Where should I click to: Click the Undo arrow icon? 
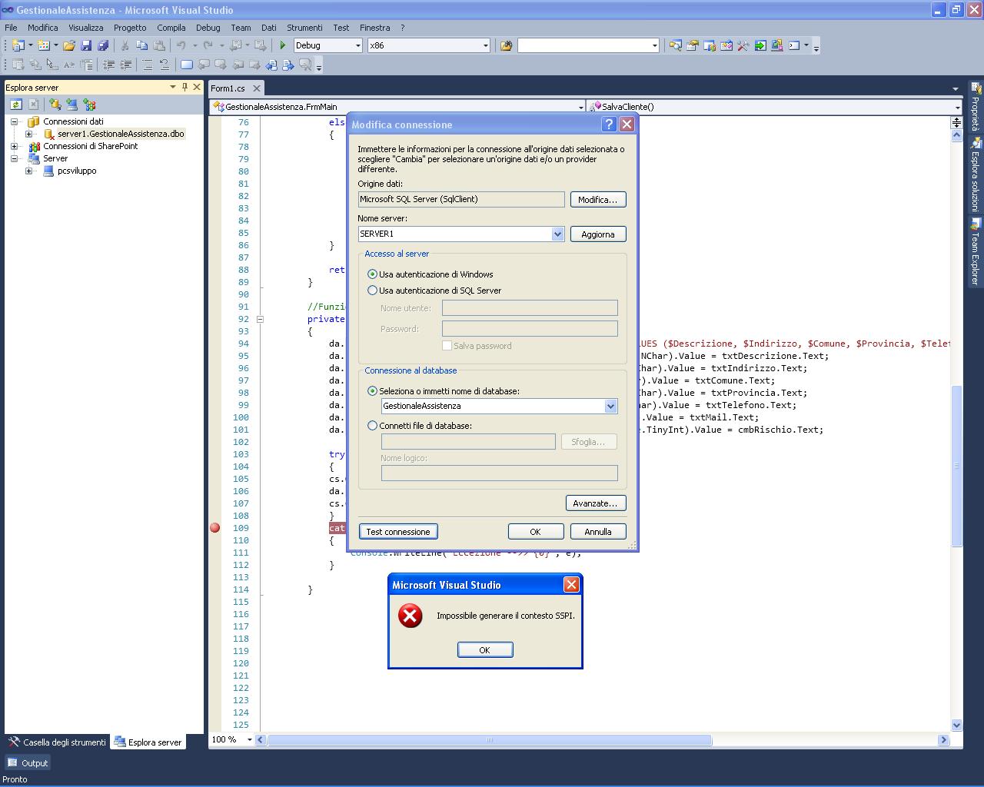pos(181,45)
